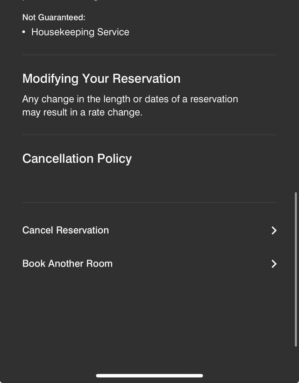This screenshot has width=299, height=383.
Task: Select the Housekeeping Service list item
Action: click(80, 32)
